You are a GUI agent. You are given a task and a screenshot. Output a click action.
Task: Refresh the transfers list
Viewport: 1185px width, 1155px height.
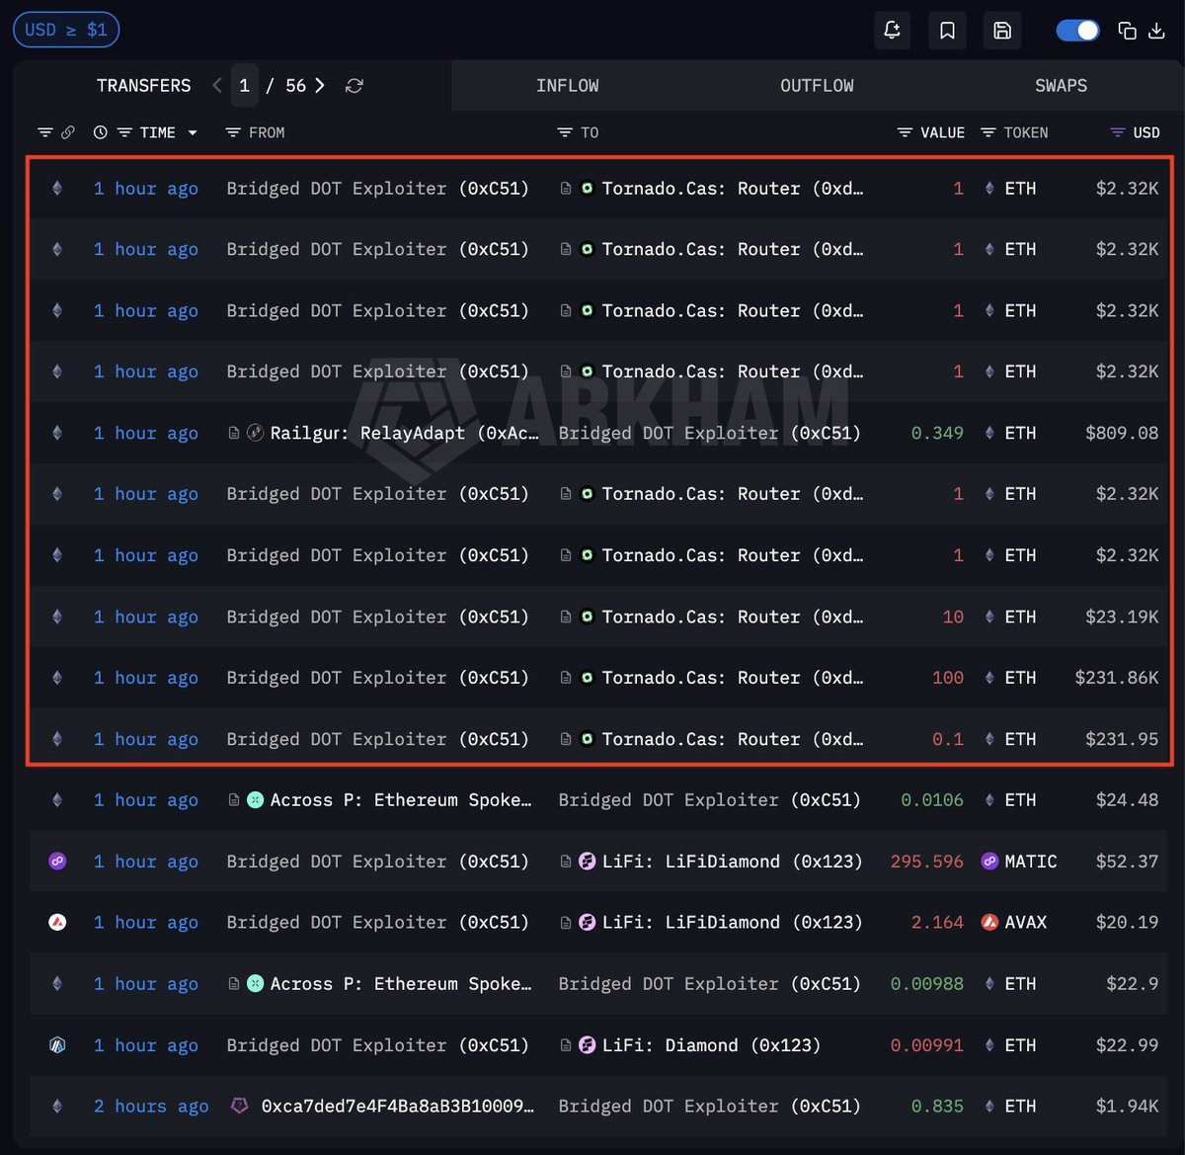(x=354, y=86)
